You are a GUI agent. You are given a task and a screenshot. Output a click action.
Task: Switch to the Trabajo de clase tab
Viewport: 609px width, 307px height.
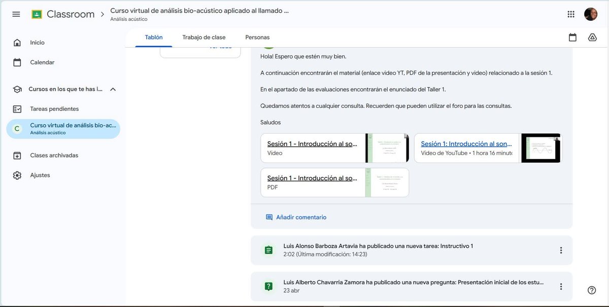(x=204, y=37)
